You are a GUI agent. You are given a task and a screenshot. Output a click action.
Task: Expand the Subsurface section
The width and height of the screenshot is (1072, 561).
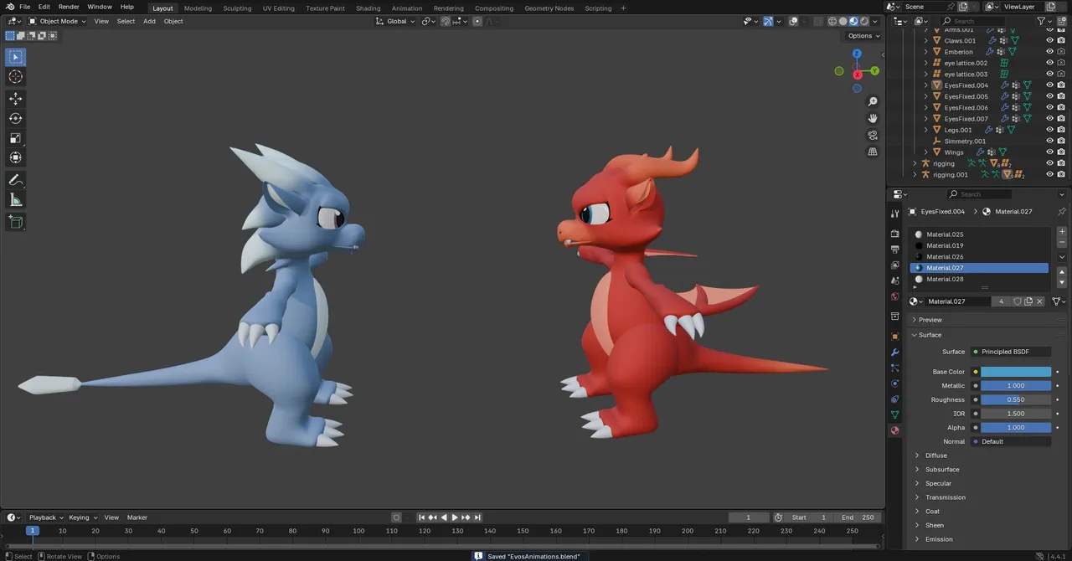(942, 470)
